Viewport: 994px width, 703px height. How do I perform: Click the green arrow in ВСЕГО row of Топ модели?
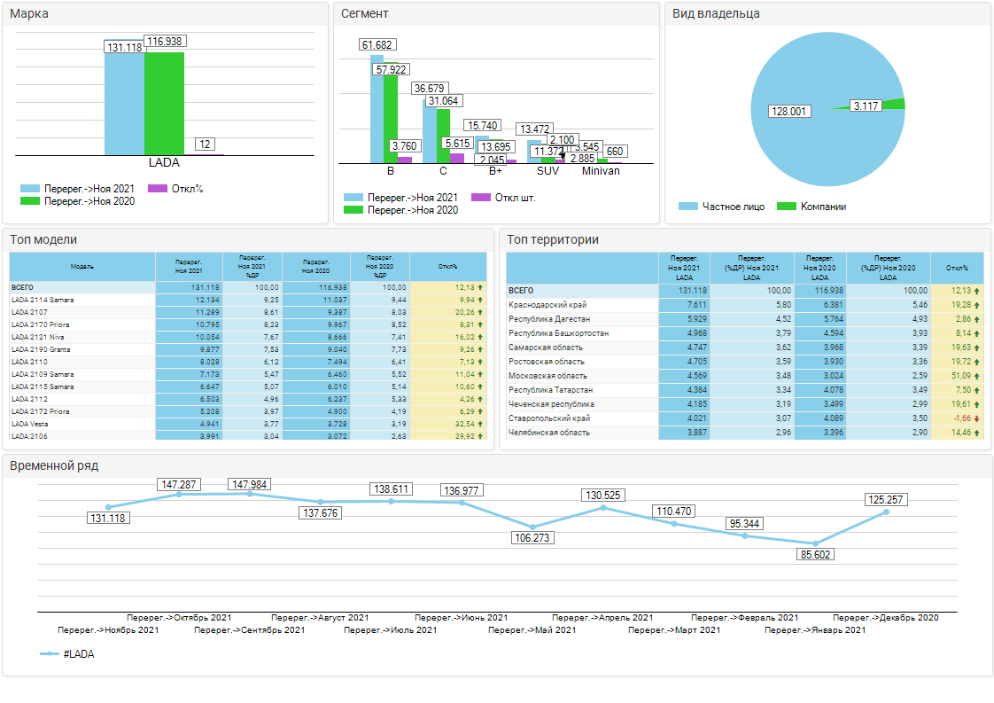click(480, 287)
